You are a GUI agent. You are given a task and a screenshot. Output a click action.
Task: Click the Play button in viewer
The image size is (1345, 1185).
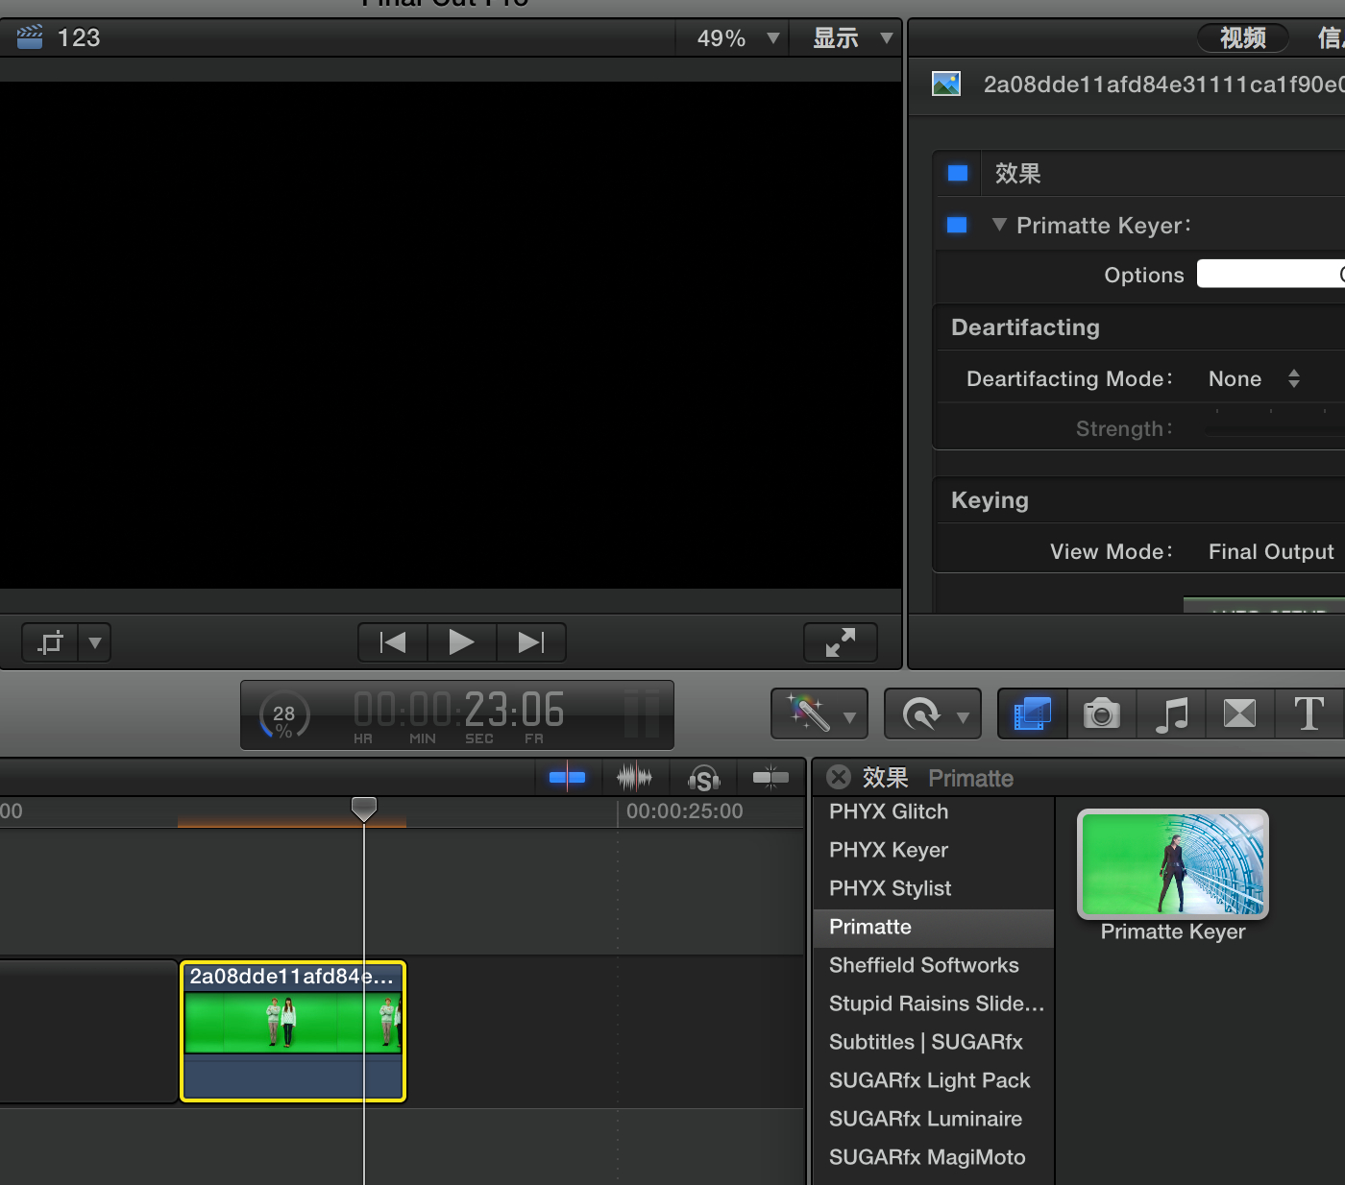pyautogui.click(x=461, y=642)
